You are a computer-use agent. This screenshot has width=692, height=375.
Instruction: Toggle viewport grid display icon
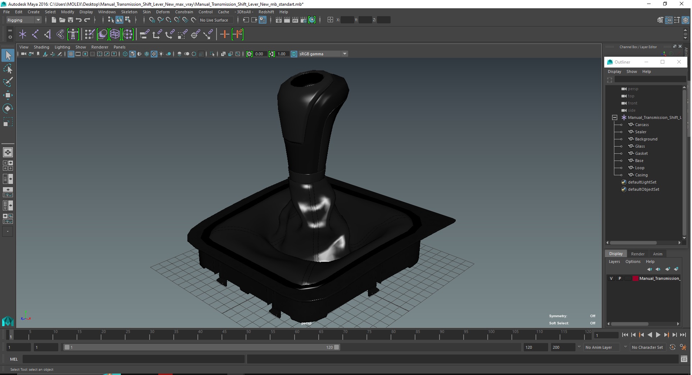tap(71, 54)
